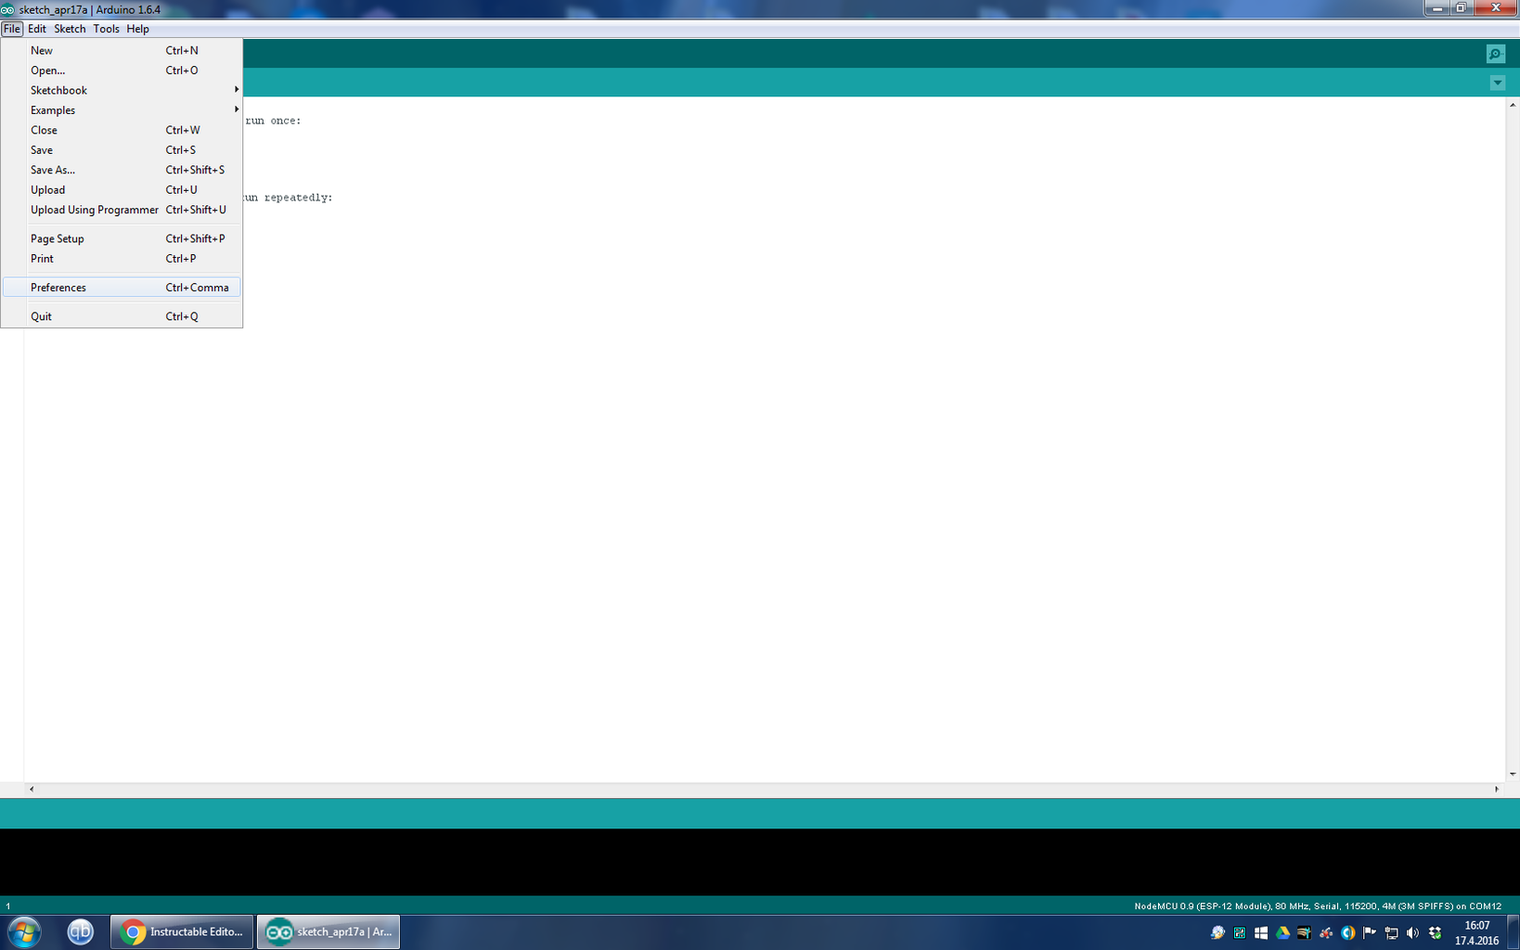Choose Save As... menu entry
Image resolution: width=1520 pixels, height=950 pixels.
click(x=122, y=170)
